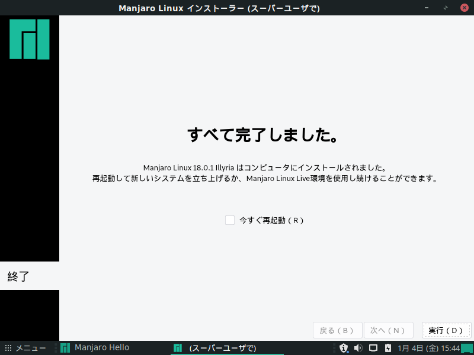
Task: Click the green show-desktop square in the panel
Action: click(x=467, y=349)
